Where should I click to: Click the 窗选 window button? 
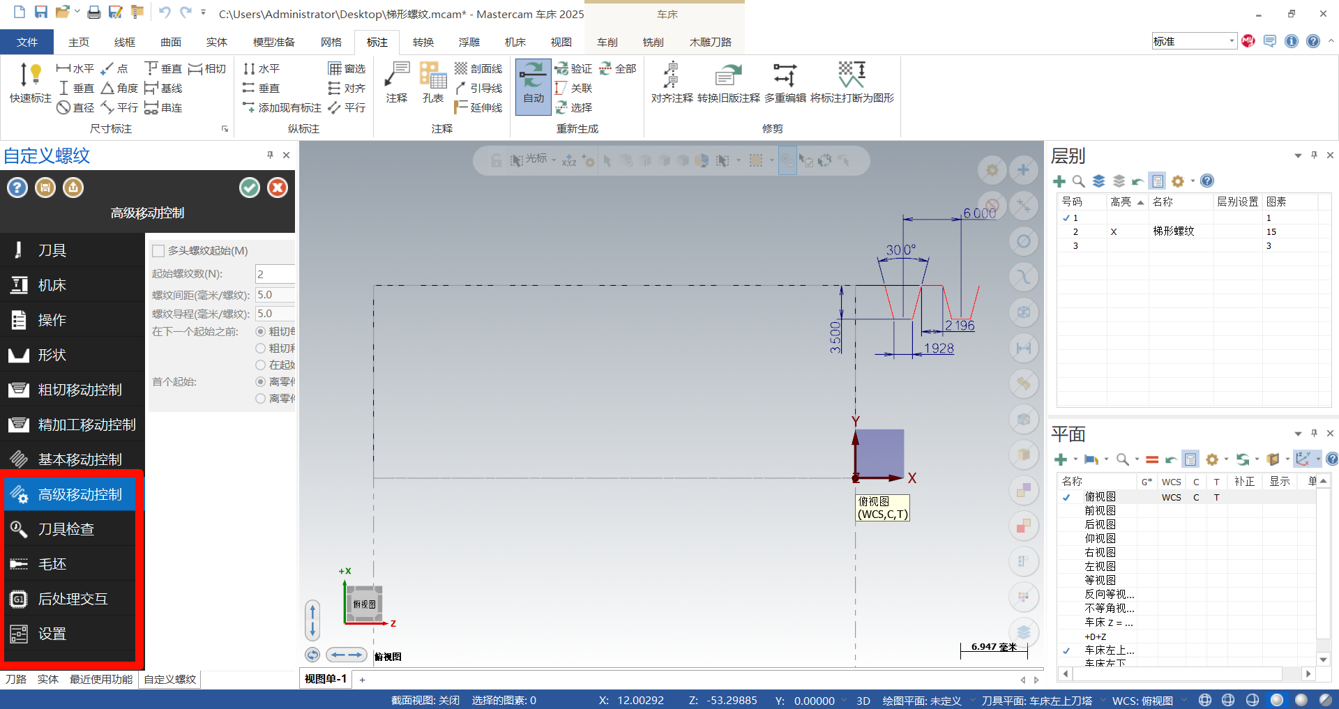point(347,68)
